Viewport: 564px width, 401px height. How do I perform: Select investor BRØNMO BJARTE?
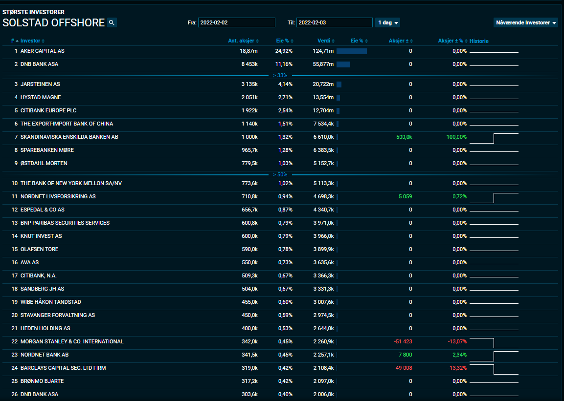pos(42,381)
